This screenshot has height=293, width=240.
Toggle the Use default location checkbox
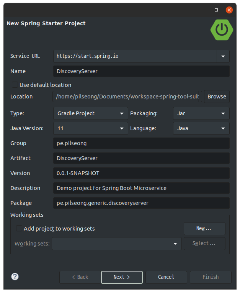[x=15, y=85]
